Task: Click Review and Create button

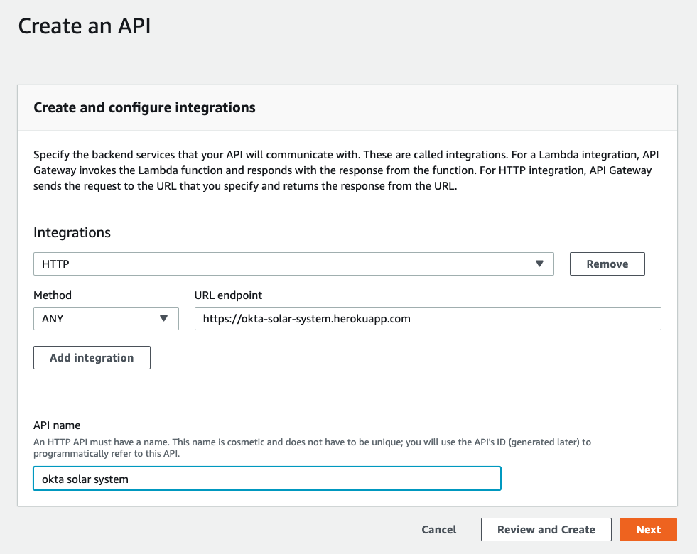Action: (x=546, y=530)
